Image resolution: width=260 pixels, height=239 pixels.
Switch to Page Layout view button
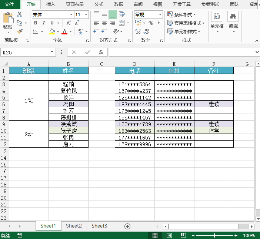(169, 235)
